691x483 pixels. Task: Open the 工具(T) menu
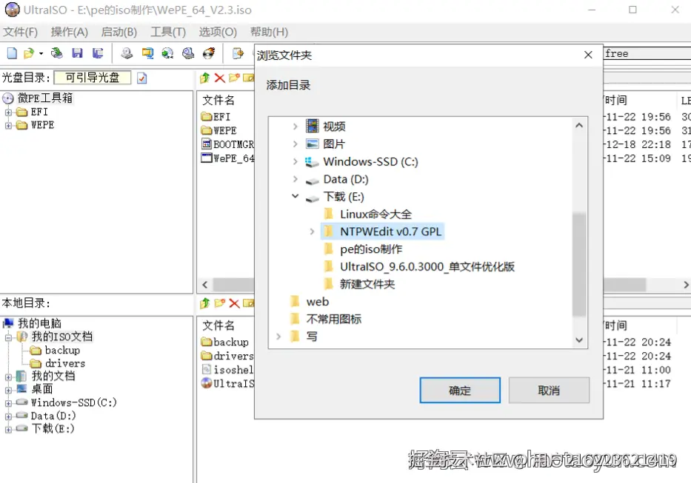tap(167, 32)
